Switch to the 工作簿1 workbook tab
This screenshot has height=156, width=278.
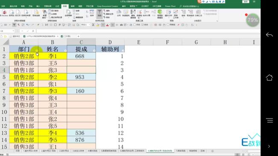click(66, 36)
